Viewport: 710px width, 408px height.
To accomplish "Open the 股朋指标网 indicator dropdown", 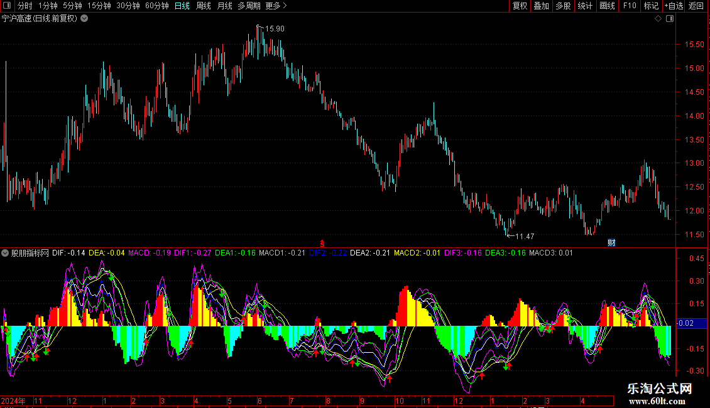I will (5, 254).
